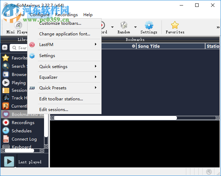Select Settings in Configure menu
Screen dimensions: 221x176
click(64, 56)
